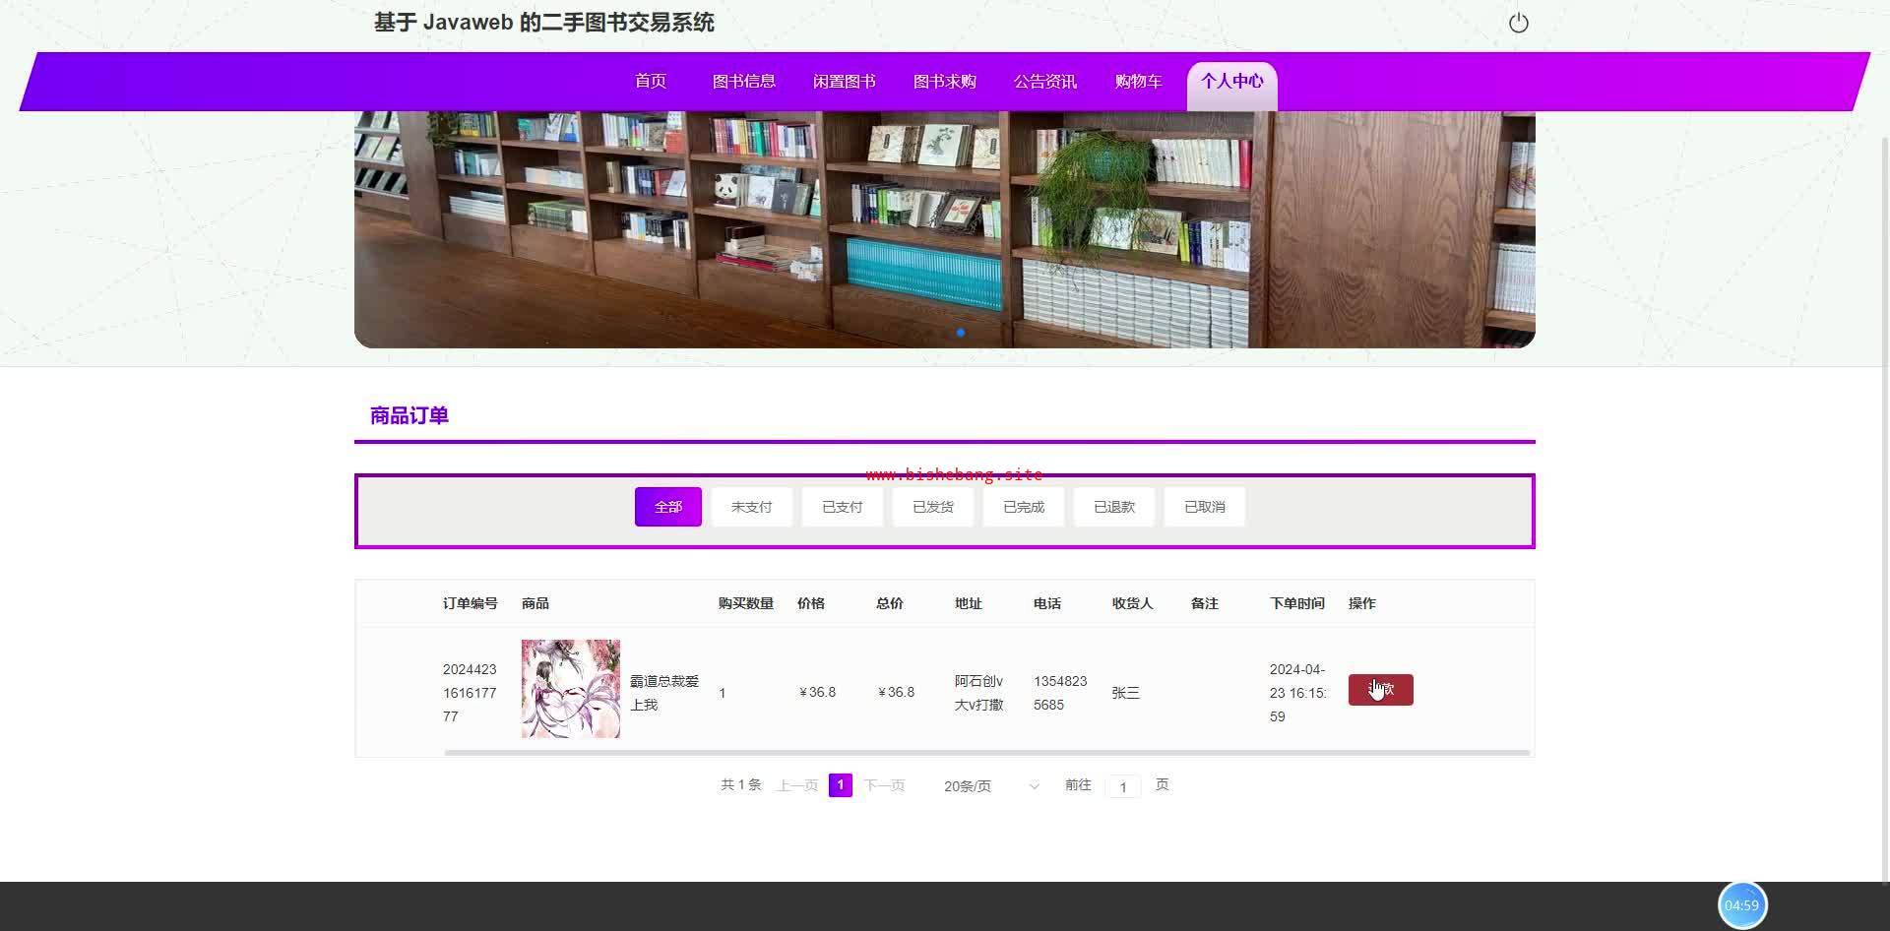Click the order time 2024-04-23 16:15:59
Image resolution: width=1890 pixels, height=931 pixels.
1297,693
